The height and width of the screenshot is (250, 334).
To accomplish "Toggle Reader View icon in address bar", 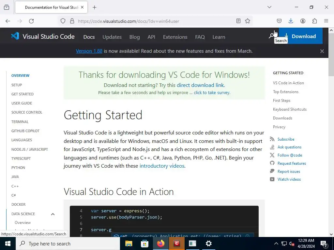I will click(x=238, y=21).
